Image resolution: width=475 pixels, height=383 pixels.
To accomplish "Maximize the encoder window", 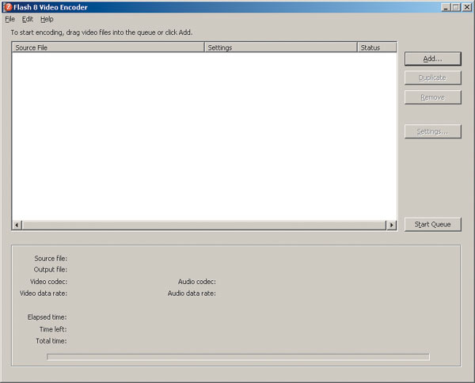I will coord(456,7).
